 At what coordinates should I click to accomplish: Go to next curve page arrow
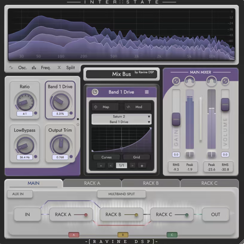pos(132,166)
